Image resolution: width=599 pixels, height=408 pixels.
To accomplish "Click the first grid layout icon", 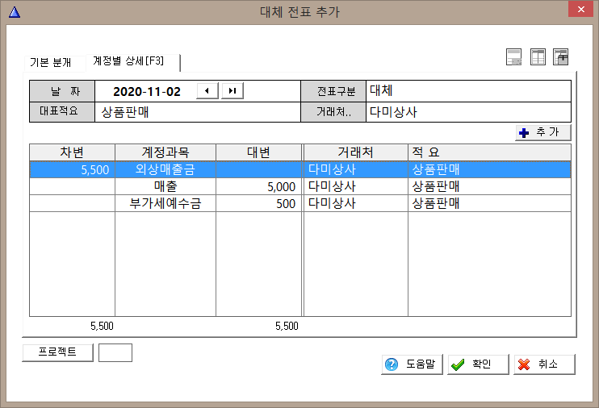I will coord(513,57).
